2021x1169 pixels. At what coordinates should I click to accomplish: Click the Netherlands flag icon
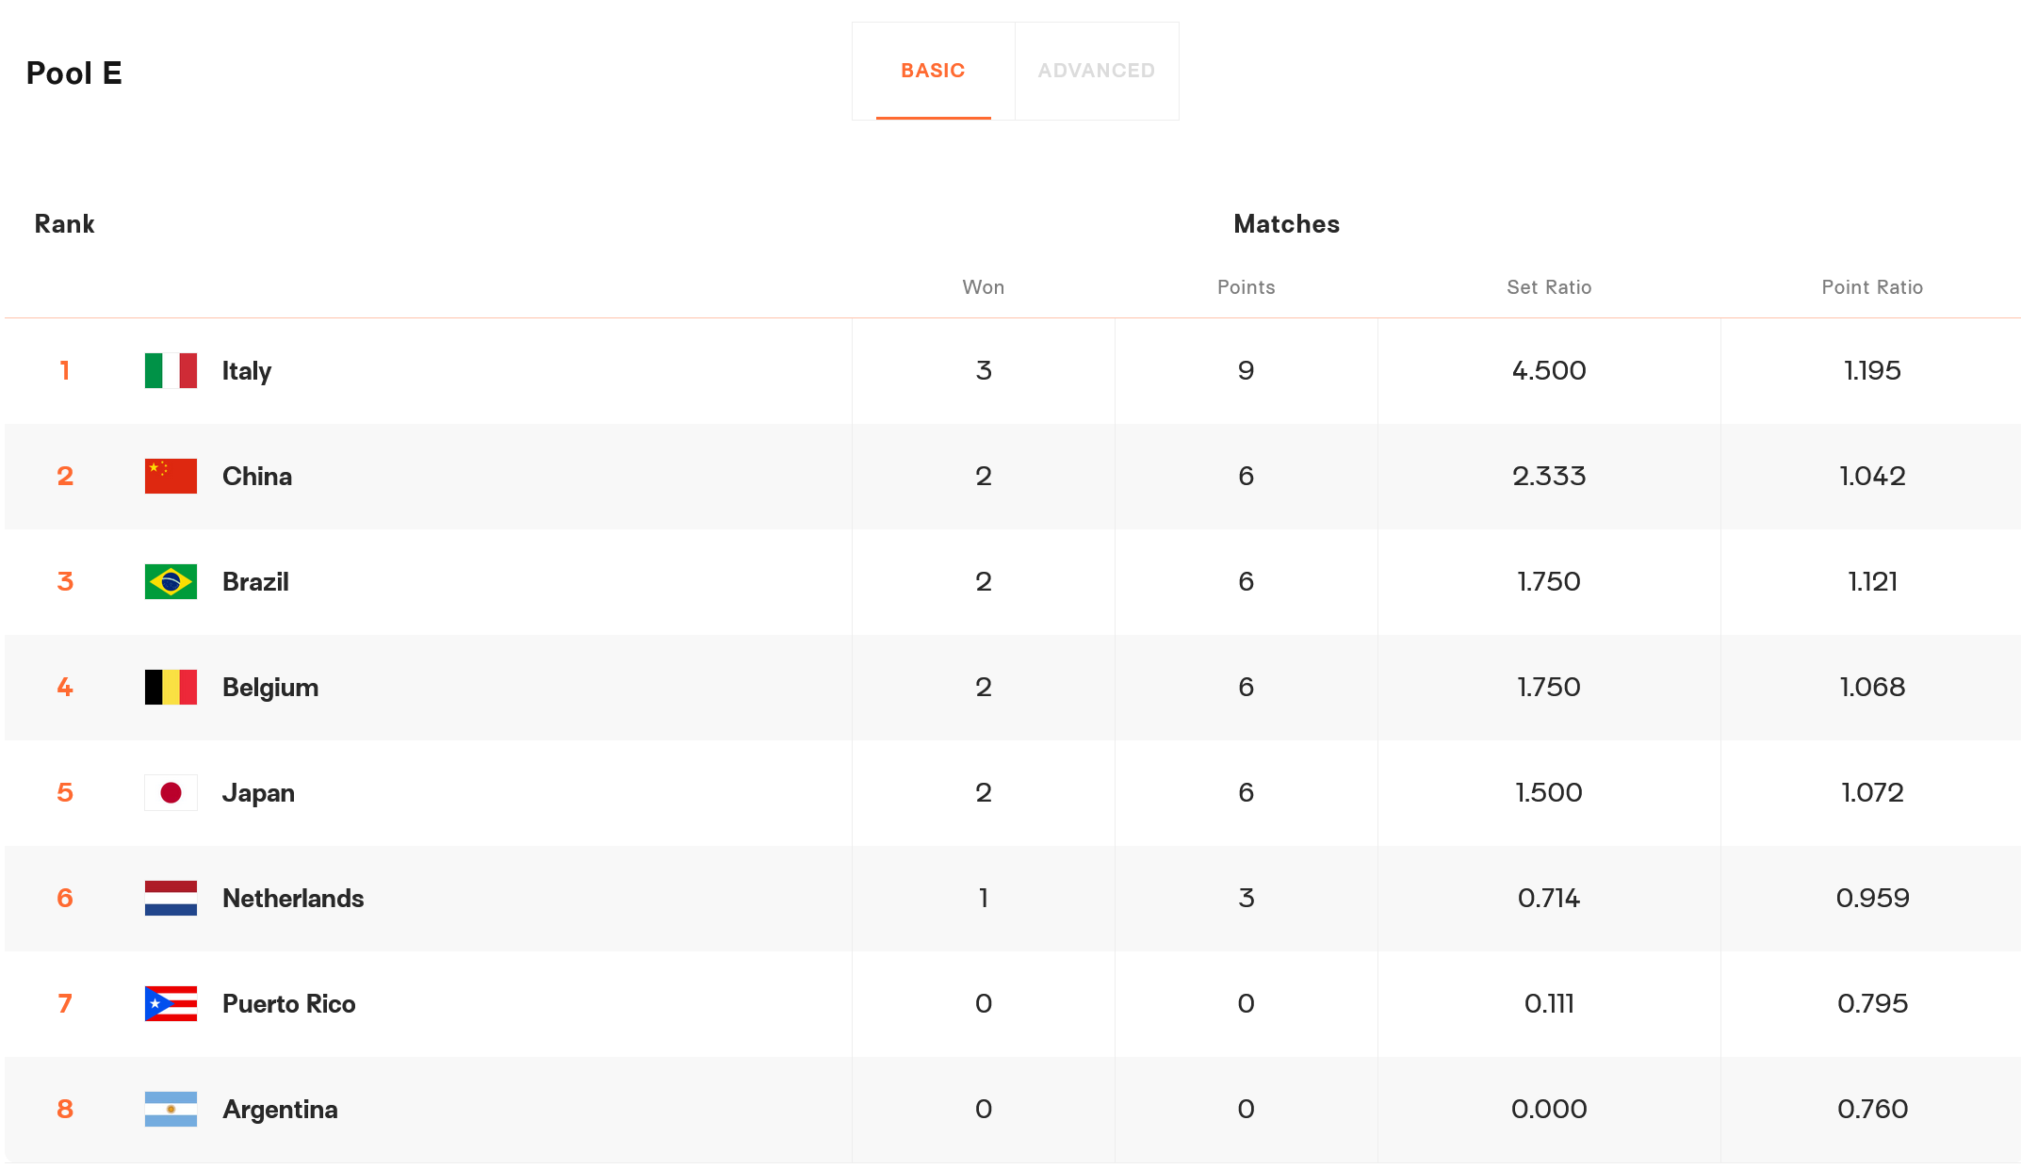(171, 899)
